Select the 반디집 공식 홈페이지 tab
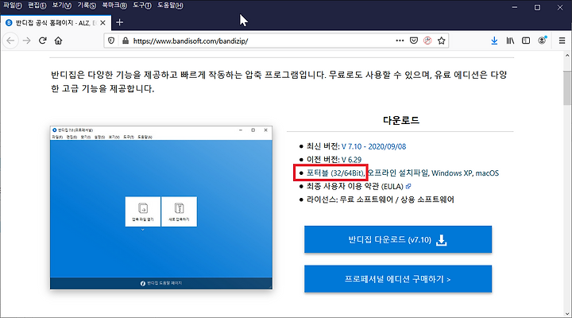The height and width of the screenshot is (318, 572). (x=55, y=22)
